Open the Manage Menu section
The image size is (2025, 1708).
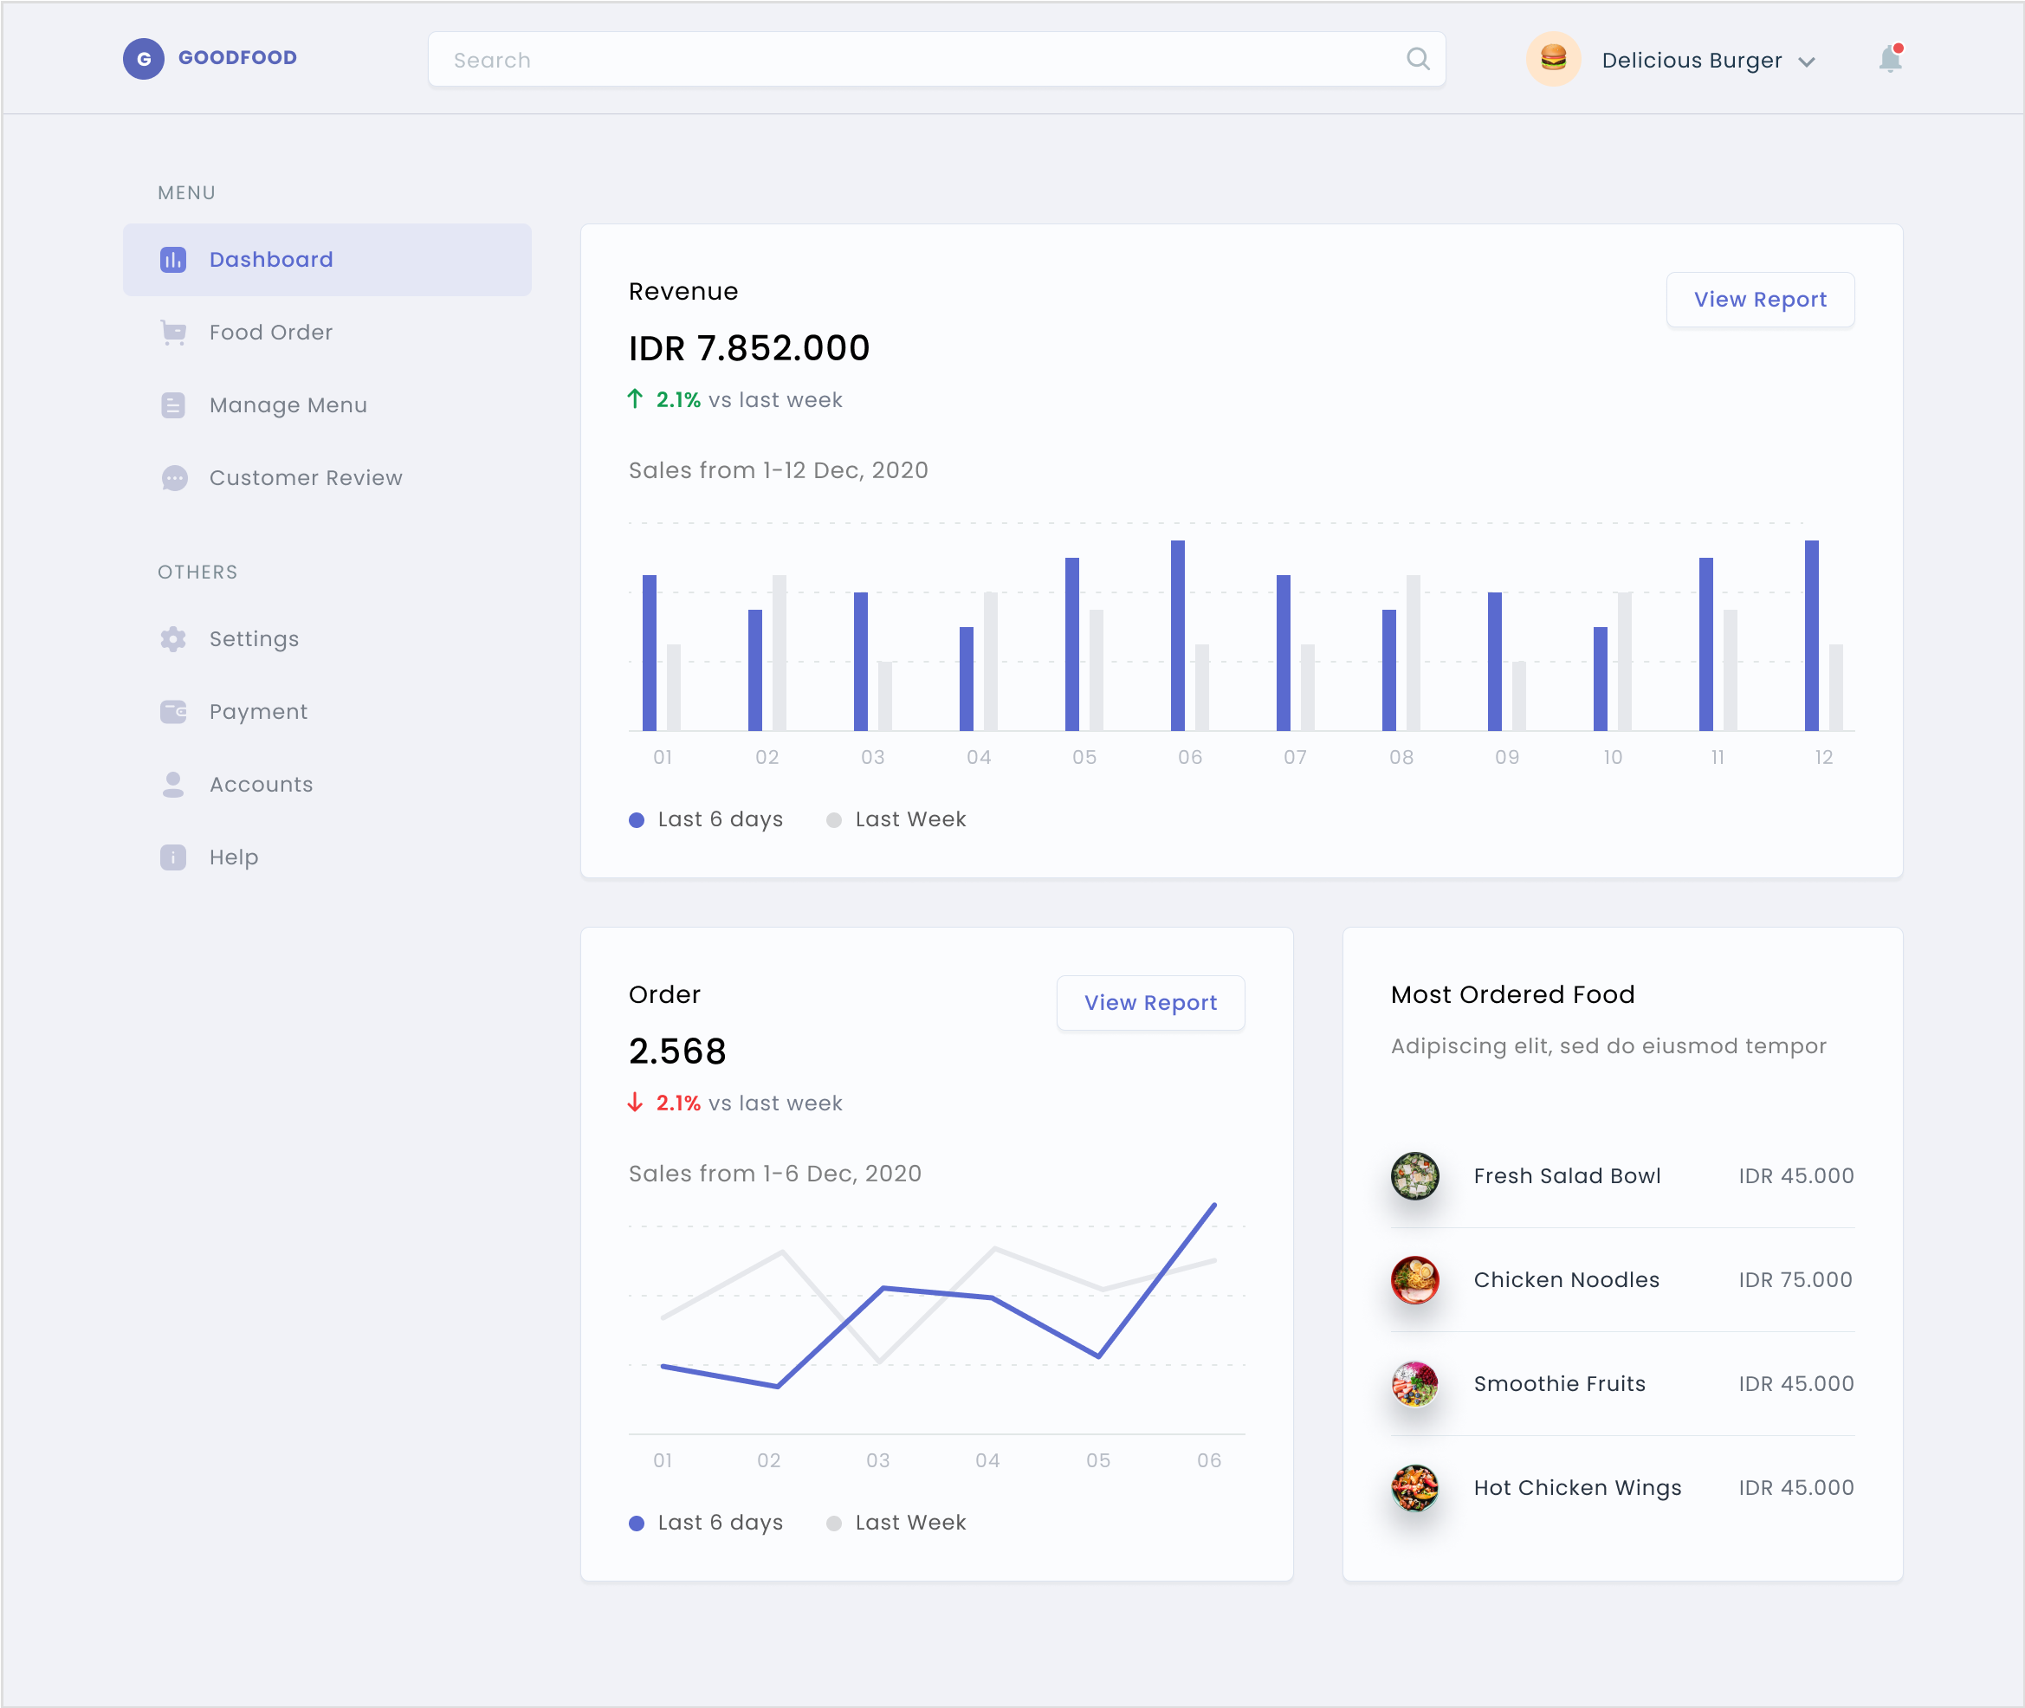pos(288,405)
